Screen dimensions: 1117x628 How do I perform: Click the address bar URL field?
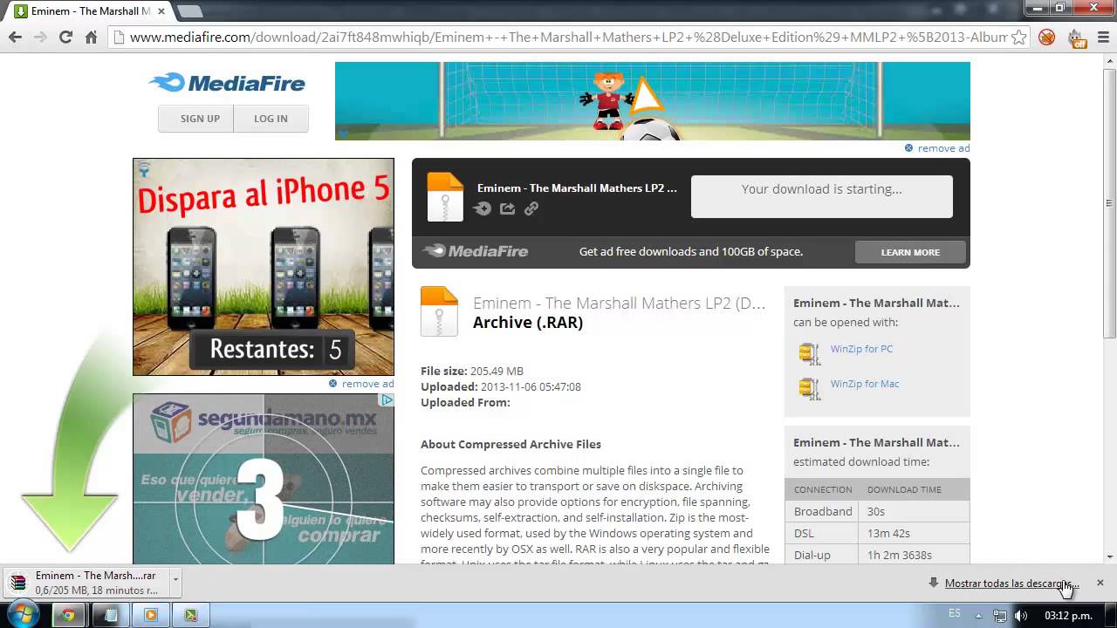click(567, 38)
